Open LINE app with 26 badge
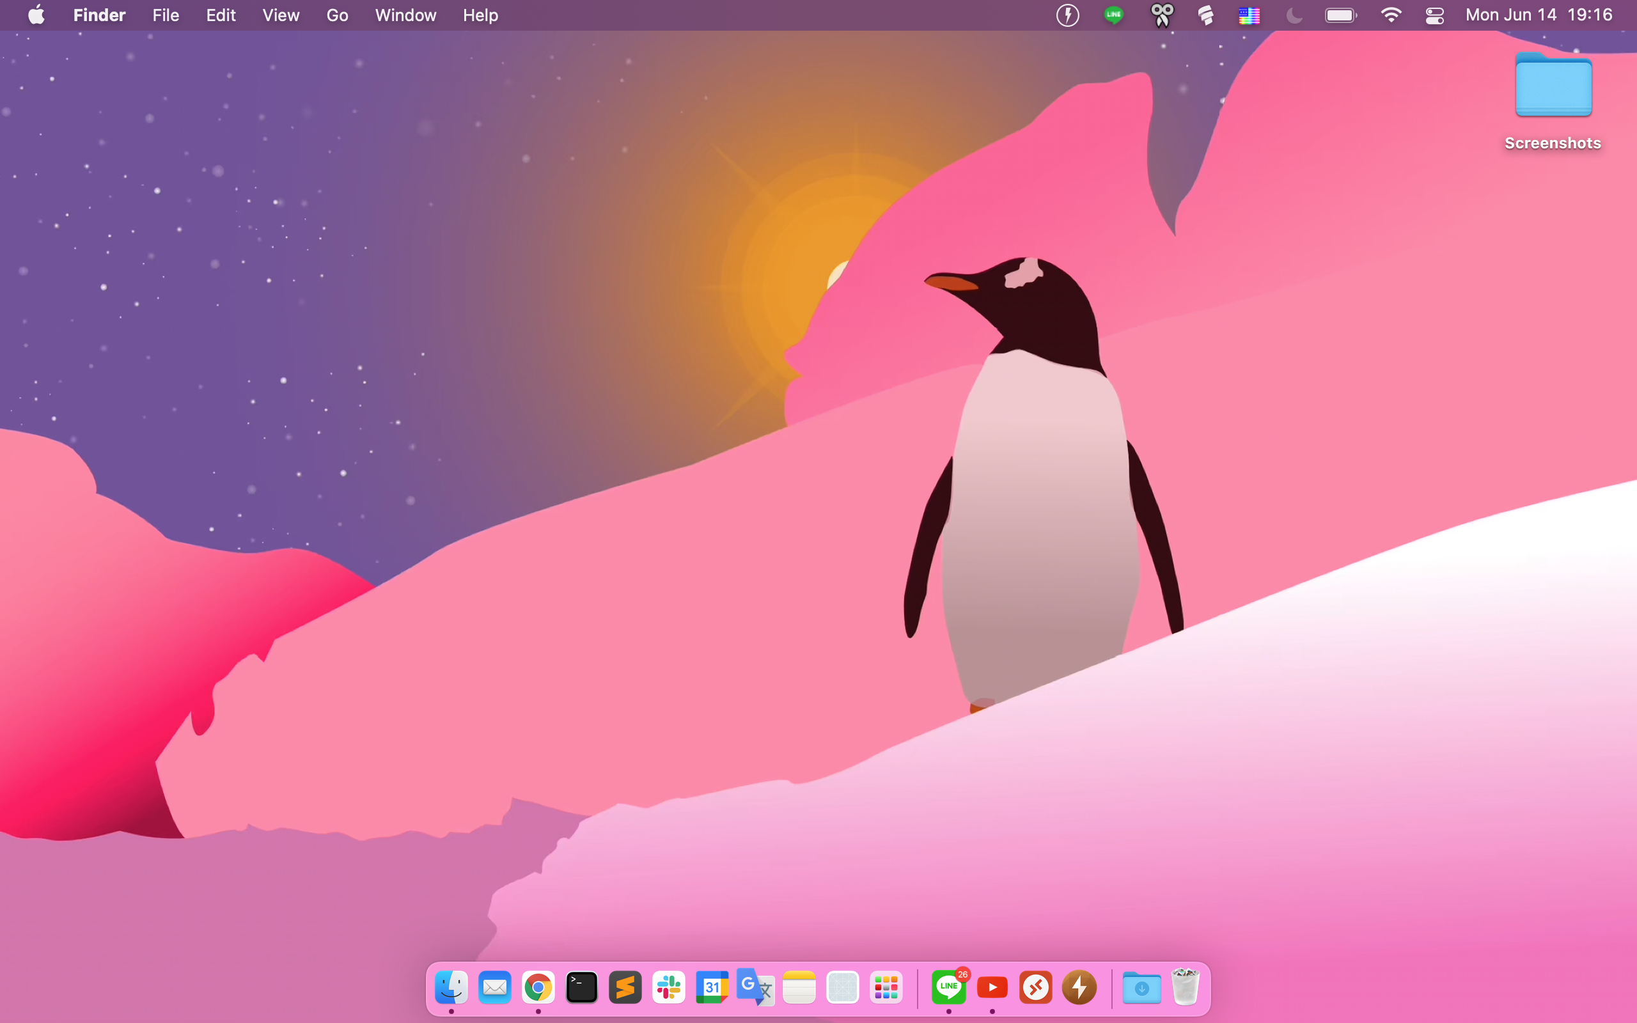 [948, 988]
